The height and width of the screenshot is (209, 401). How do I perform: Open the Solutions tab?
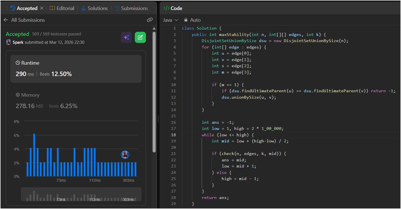(94, 8)
